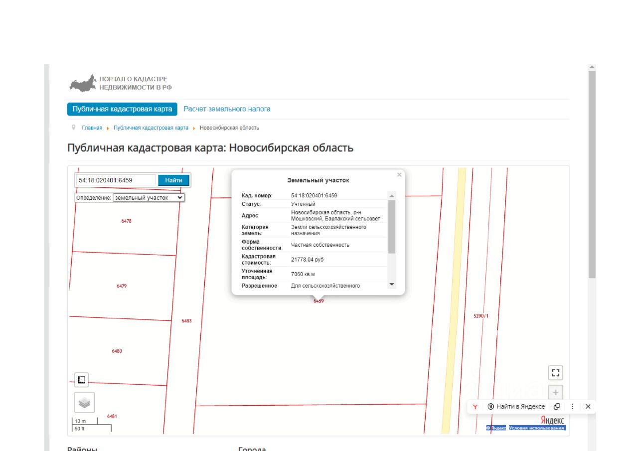This screenshot has width=638, height=451.
Task: Open Публичная кадастровая карта tab
Action: [122, 109]
